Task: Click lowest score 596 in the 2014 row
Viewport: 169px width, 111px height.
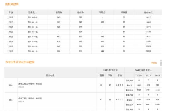Action: [x=81, y=41]
